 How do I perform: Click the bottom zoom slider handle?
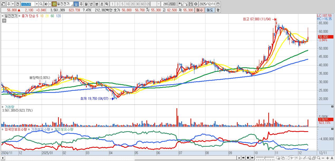coord(265,158)
